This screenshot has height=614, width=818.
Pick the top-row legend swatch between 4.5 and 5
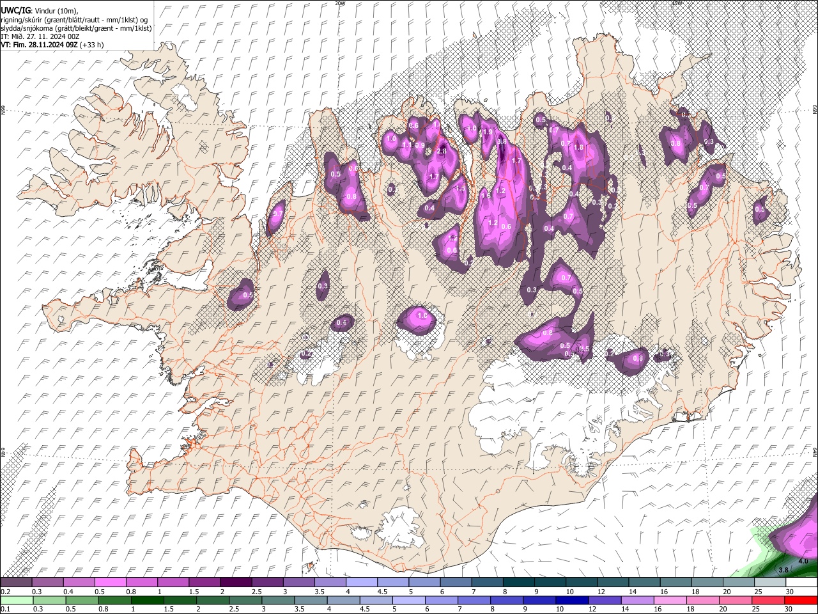click(x=392, y=582)
